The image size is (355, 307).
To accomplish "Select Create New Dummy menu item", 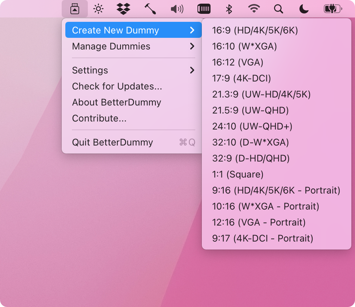I will (133, 30).
